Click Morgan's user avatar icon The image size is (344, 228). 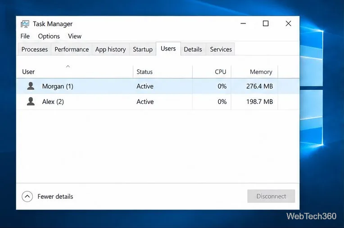coord(31,86)
